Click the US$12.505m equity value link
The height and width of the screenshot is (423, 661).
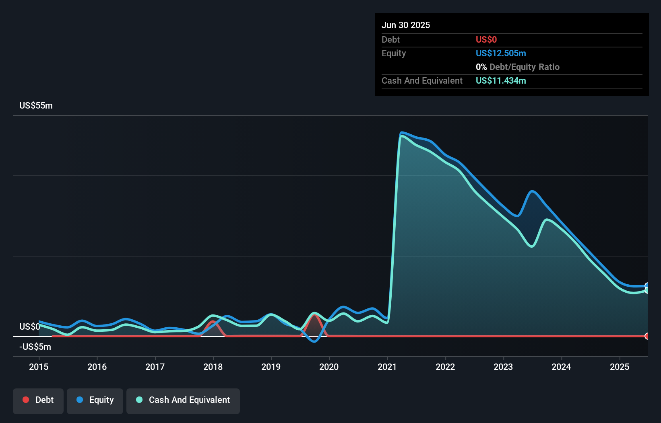click(501, 53)
